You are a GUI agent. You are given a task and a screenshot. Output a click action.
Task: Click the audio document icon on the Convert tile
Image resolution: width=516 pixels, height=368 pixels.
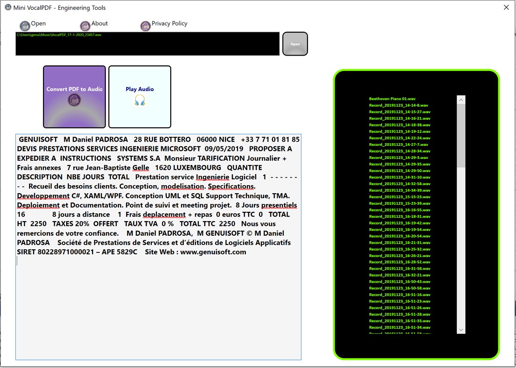(x=74, y=100)
